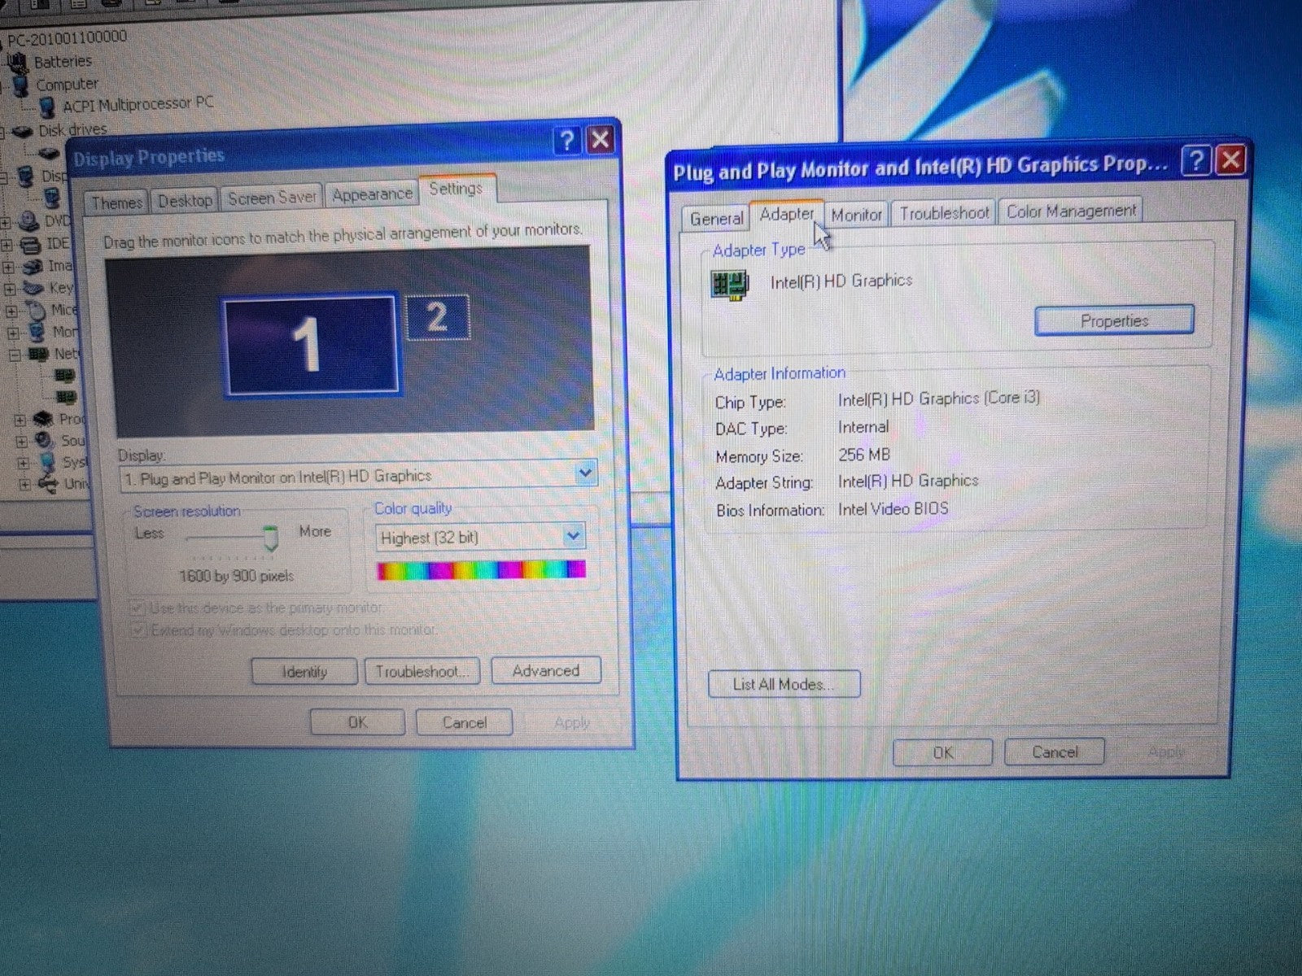Click the Identify button
The image size is (1302, 976).
[304, 672]
